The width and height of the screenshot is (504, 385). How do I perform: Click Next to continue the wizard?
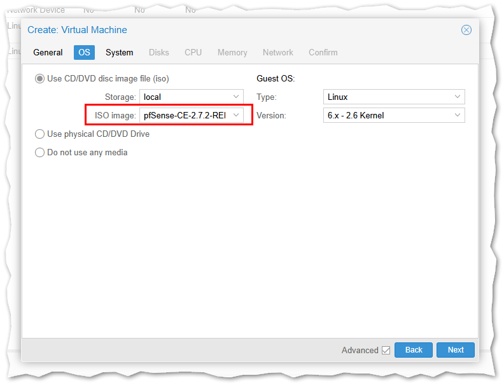pyautogui.click(x=455, y=350)
